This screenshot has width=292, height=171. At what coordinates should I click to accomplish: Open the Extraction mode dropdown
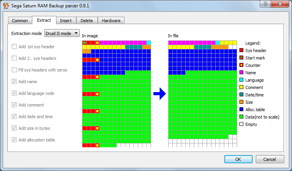coord(62,33)
